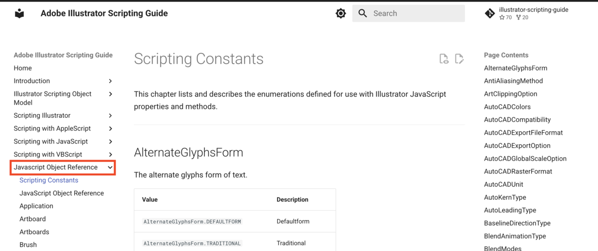Jump to AutoCADGlobalScaleOption in Page Contents
Viewport: 598px width, 251px height.
pos(525,159)
